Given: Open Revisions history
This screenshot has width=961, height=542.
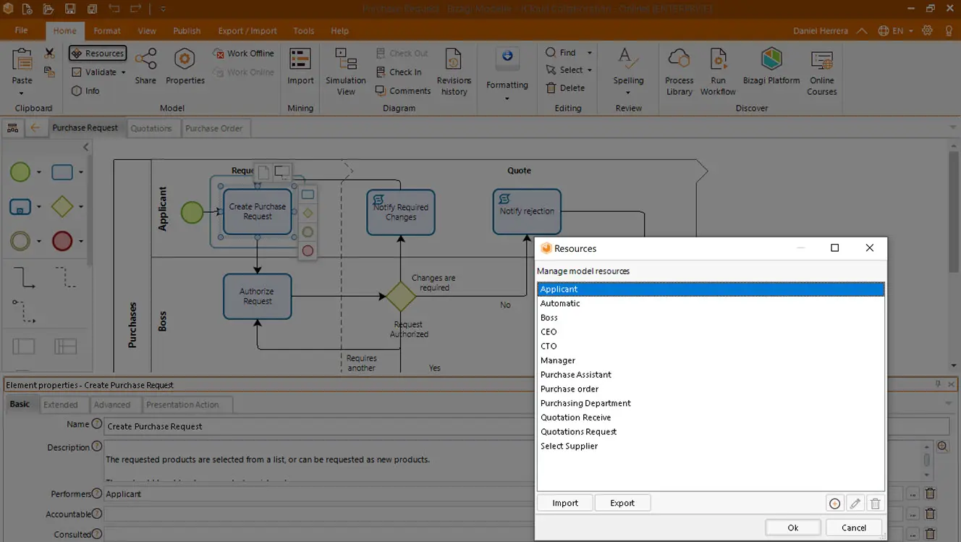Looking at the screenshot, I should pyautogui.click(x=454, y=71).
